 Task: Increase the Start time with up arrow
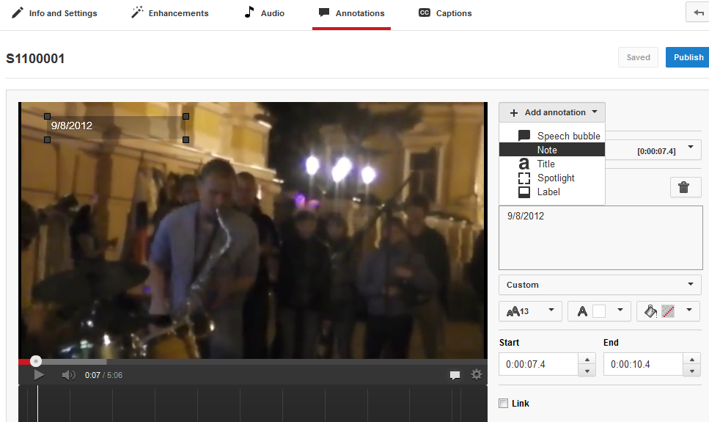587,359
